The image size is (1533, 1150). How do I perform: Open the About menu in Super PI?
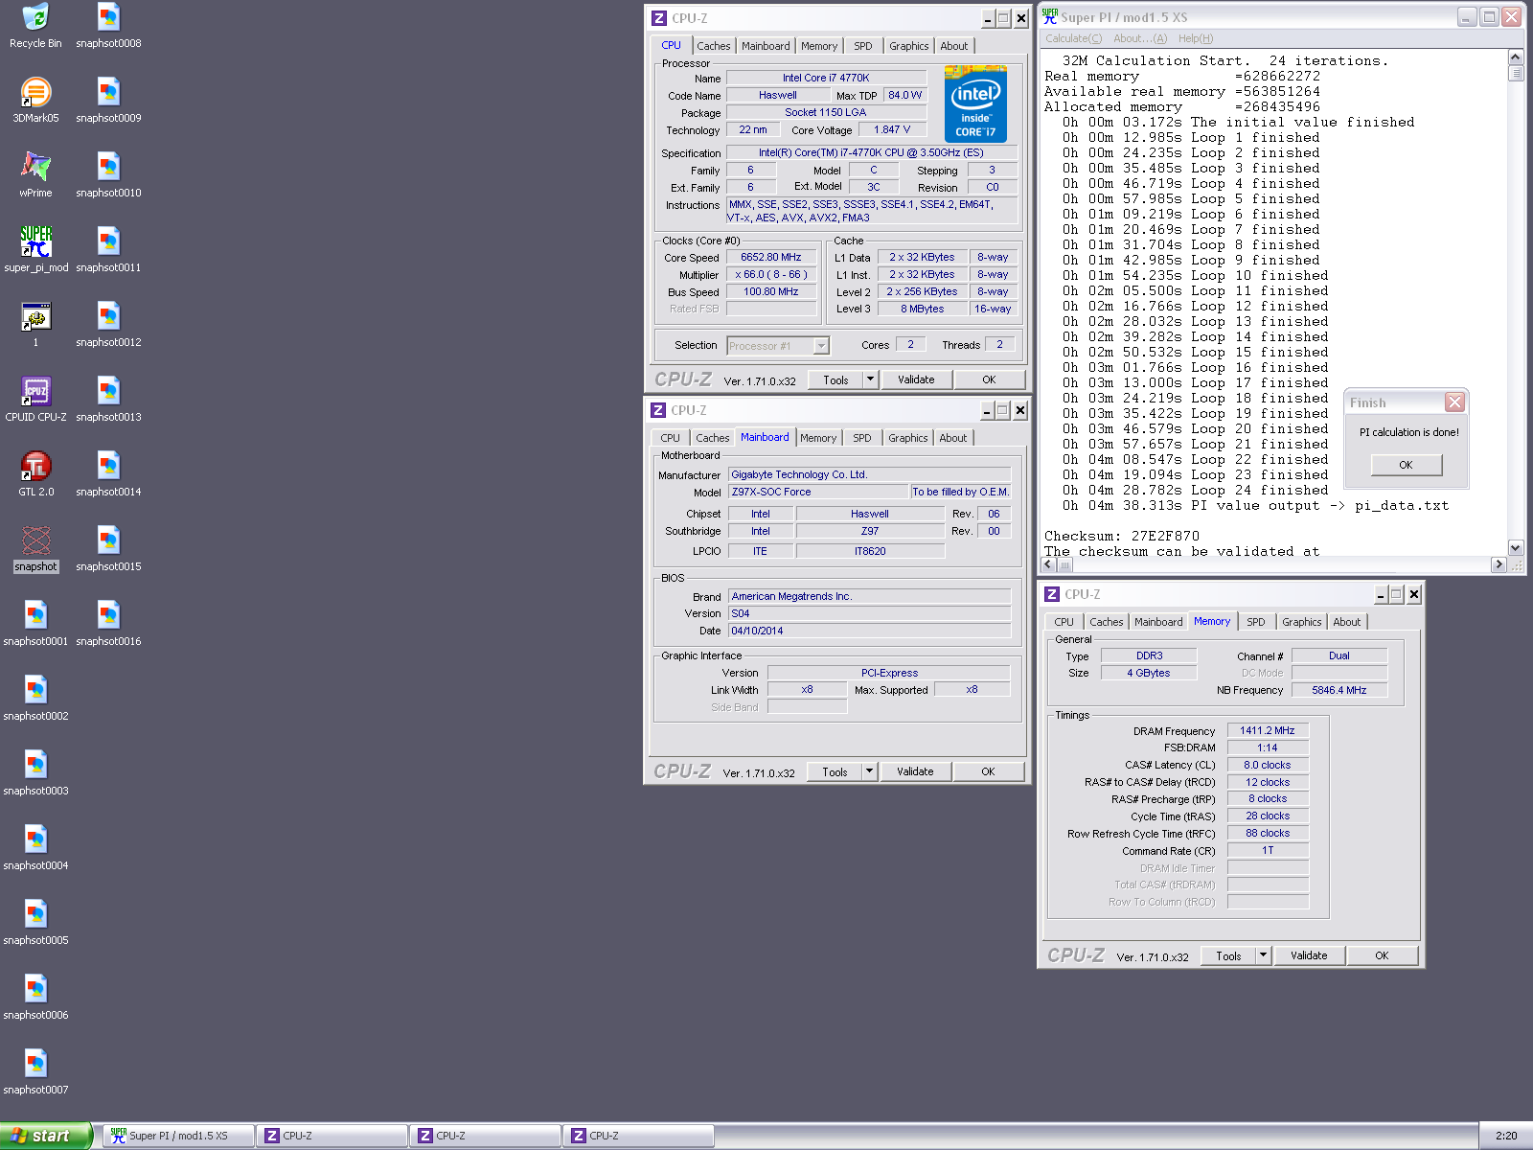coord(1140,38)
